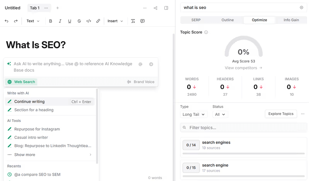The width and height of the screenshot is (309, 181).
Task: Click the insert link icon
Action: pyautogui.click(x=98, y=21)
